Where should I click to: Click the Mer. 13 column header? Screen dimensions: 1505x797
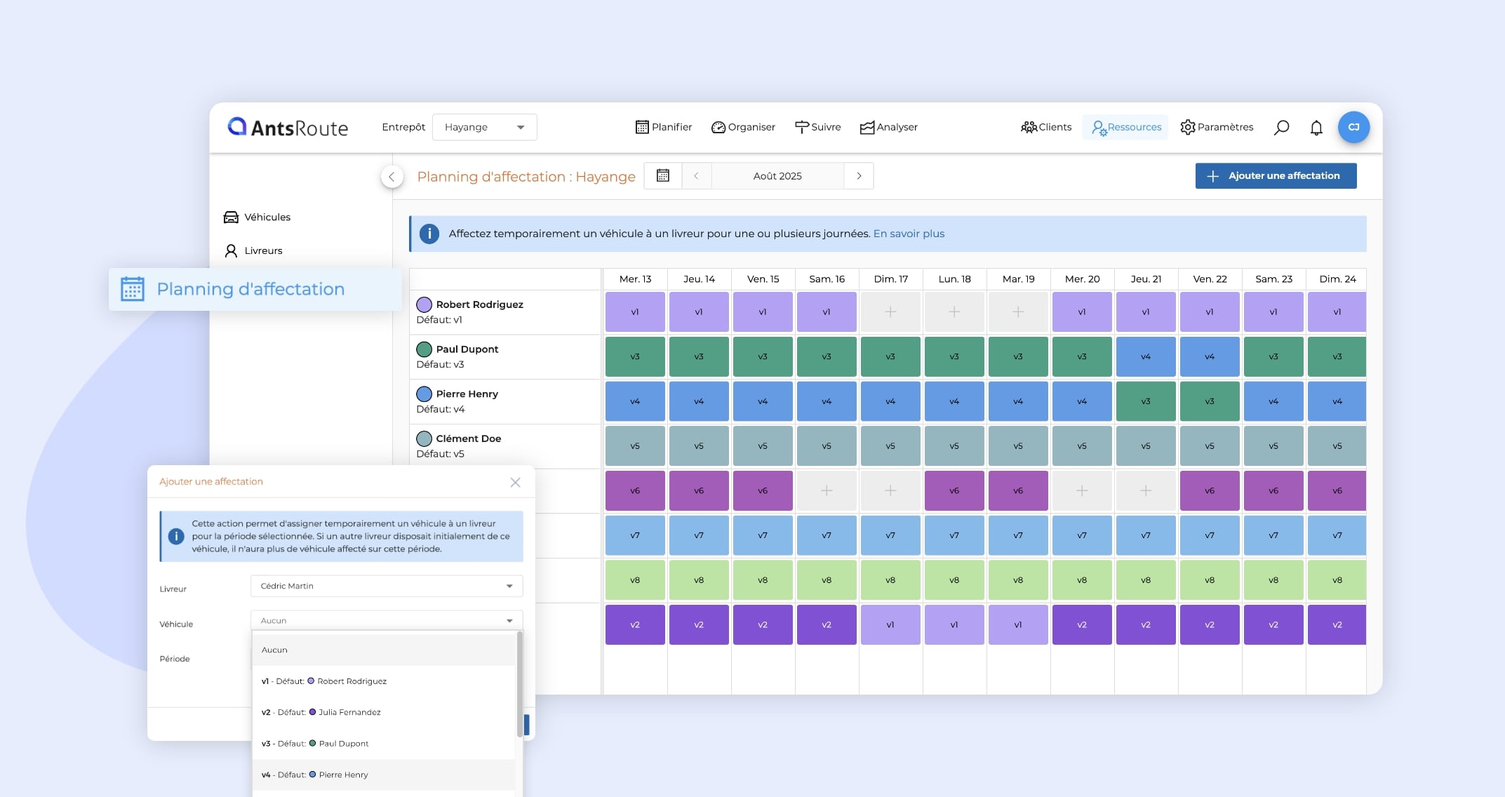coord(635,279)
